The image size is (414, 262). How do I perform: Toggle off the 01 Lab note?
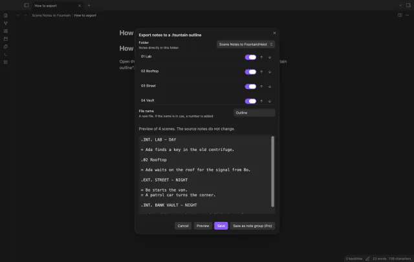point(250,57)
